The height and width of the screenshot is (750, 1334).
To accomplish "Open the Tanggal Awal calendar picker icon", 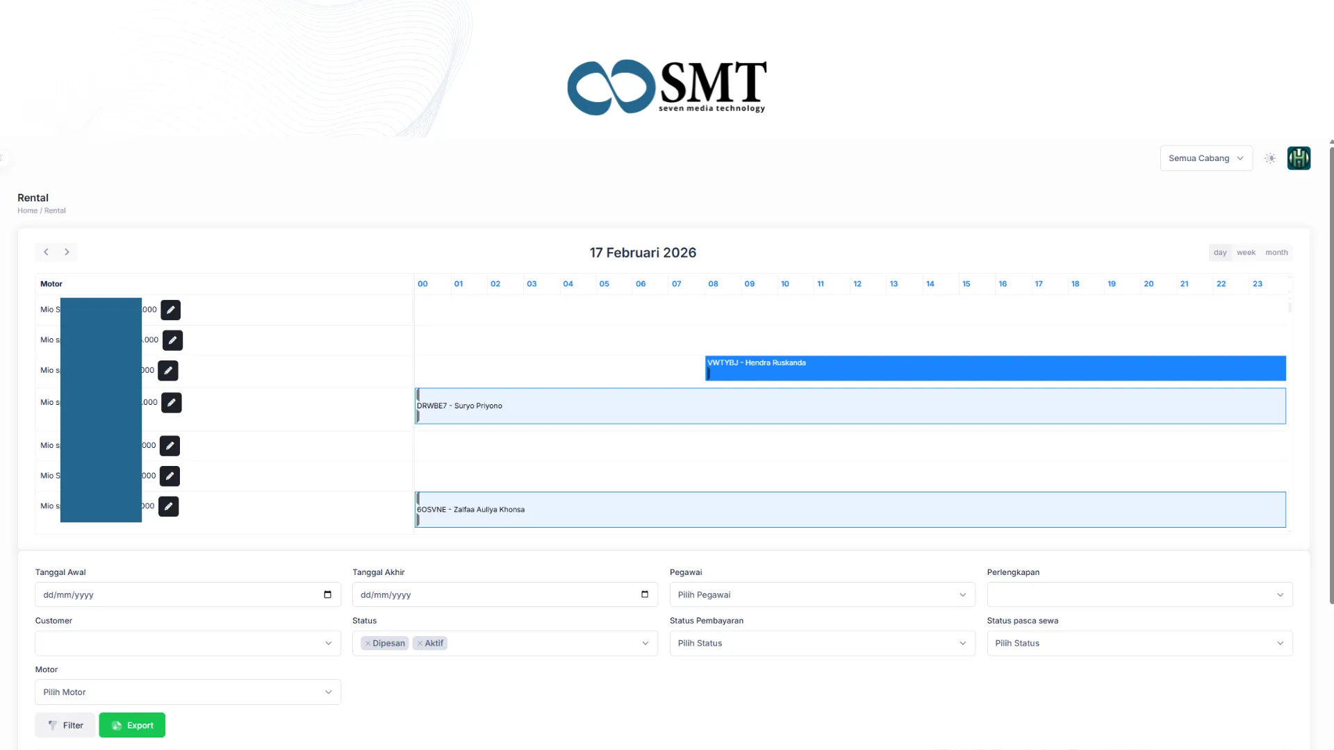I will pyautogui.click(x=327, y=594).
